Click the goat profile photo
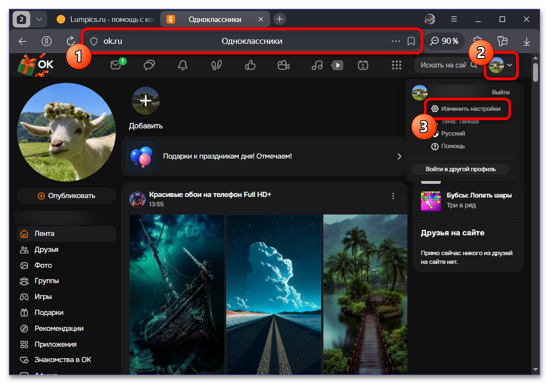 [x=66, y=132]
